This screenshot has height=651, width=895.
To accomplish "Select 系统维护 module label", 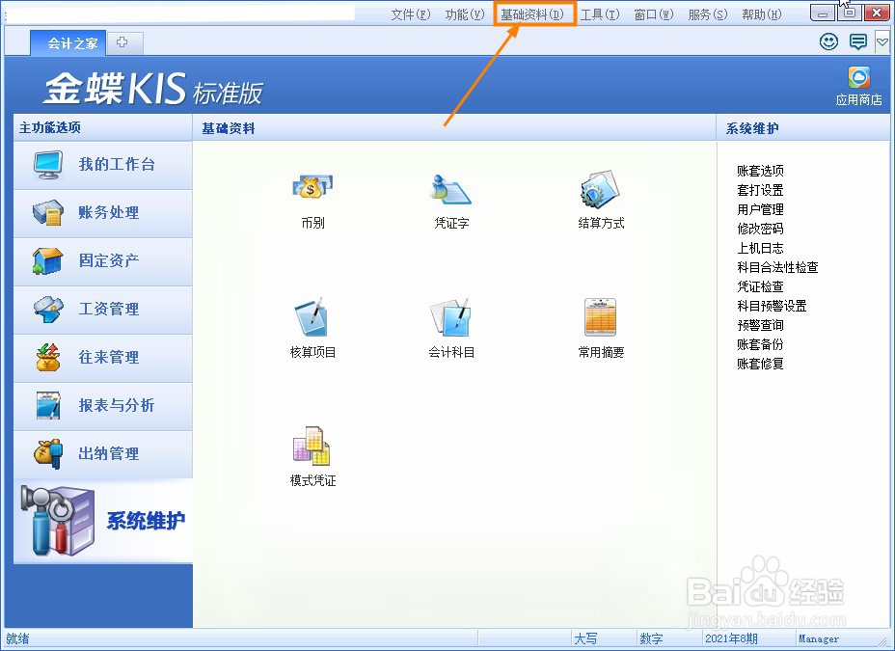I will [146, 521].
